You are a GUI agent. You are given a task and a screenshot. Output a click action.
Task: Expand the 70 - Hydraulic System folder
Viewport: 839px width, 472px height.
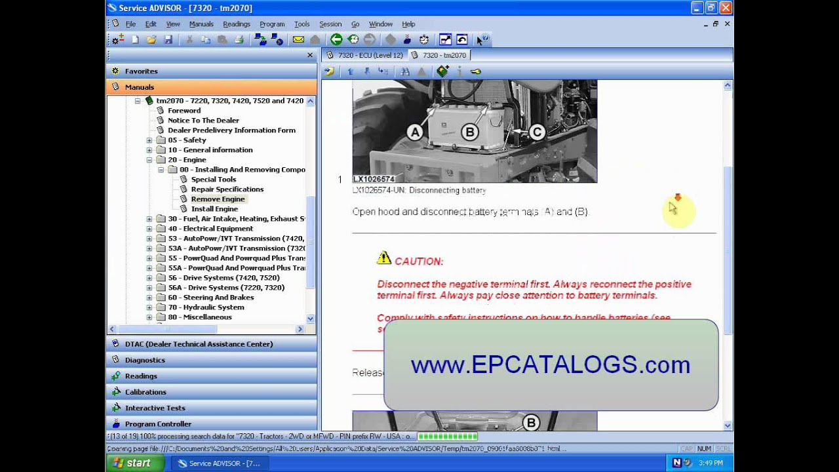149,307
